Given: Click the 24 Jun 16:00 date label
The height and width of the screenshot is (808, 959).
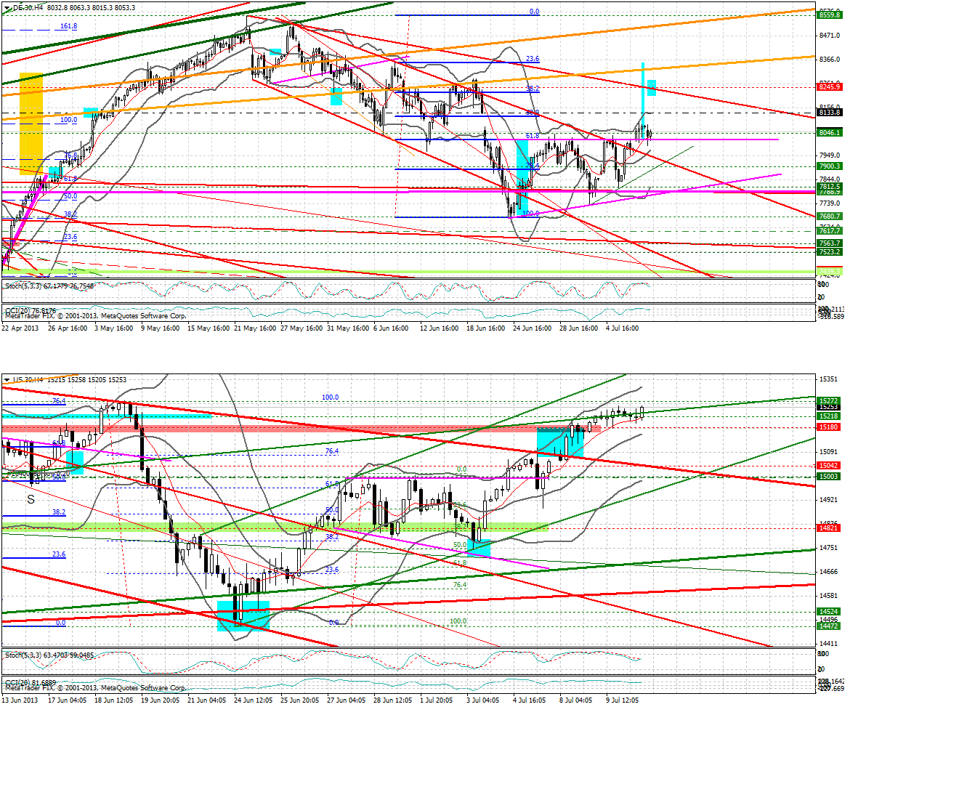Looking at the screenshot, I should [533, 328].
